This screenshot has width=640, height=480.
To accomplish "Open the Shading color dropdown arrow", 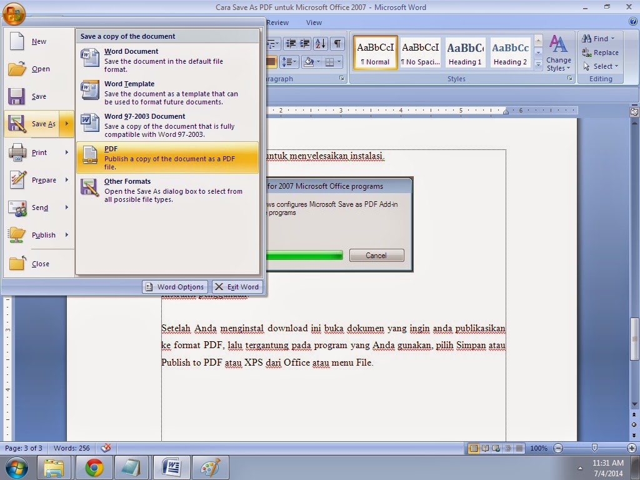I will pyautogui.click(x=318, y=62).
